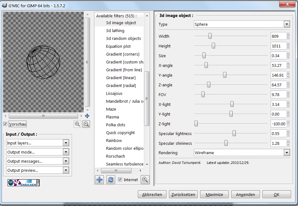The width and height of the screenshot is (298, 206).
Task: Click the add filter plus icon
Action: pyautogui.click(x=99, y=179)
